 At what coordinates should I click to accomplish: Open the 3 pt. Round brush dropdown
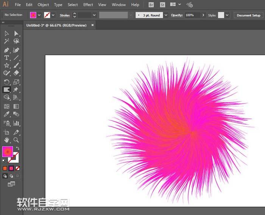[166, 15]
